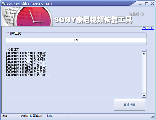The width and height of the screenshot is (156, 120).
Task: Click the log scrollbar track
Action: pos(144,74)
